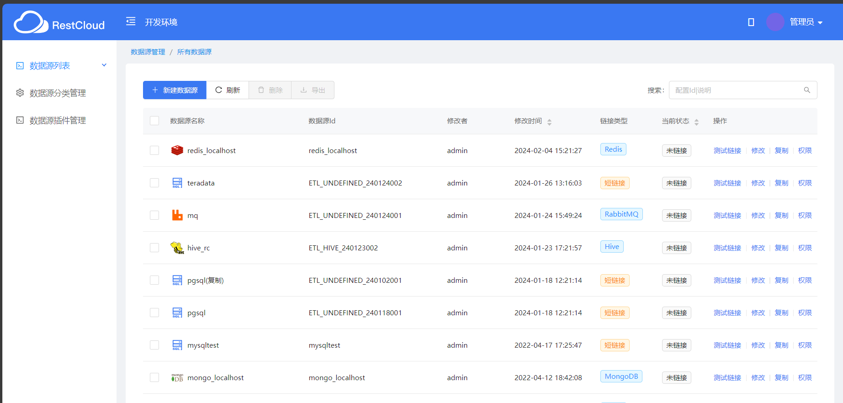Click the teradata SQL database icon

point(177,183)
